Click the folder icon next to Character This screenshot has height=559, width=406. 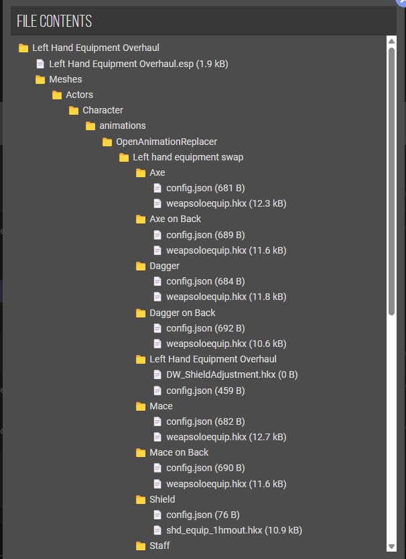(74, 111)
